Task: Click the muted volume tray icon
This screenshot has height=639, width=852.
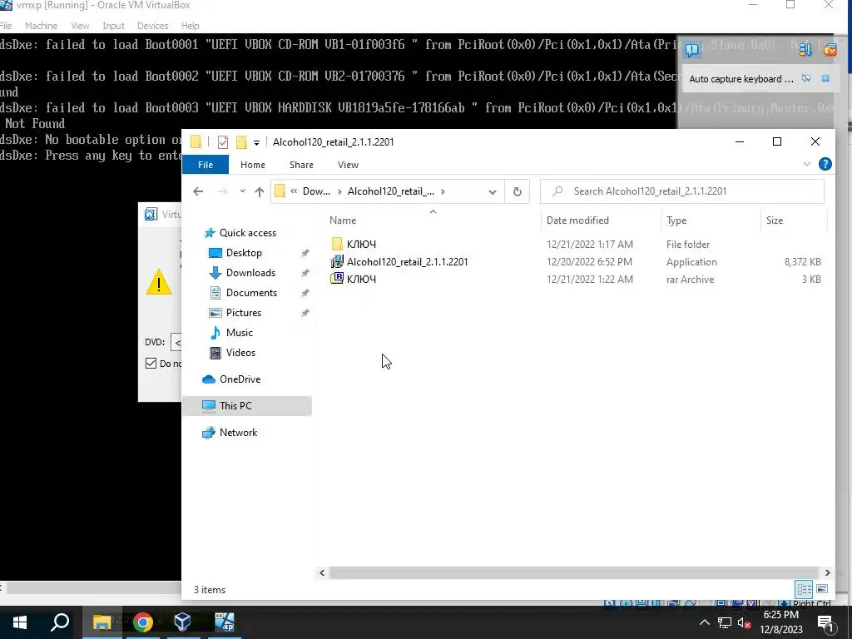Action: tap(745, 622)
